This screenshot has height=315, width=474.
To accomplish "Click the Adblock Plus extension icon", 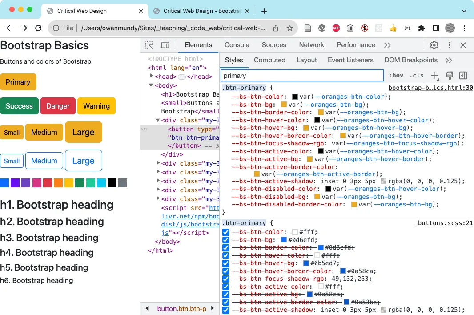I will point(336,28).
